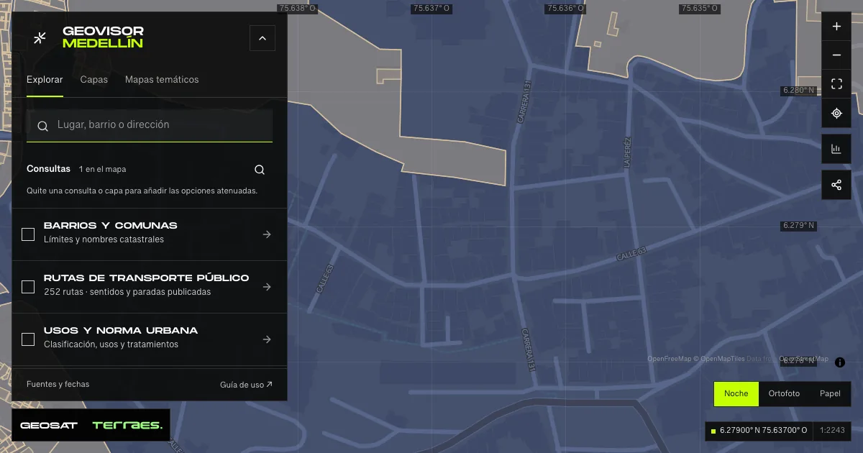Screen dimensions: 863x453
Task: Click the 6.280° N latitude label
Action: click(x=799, y=91)
